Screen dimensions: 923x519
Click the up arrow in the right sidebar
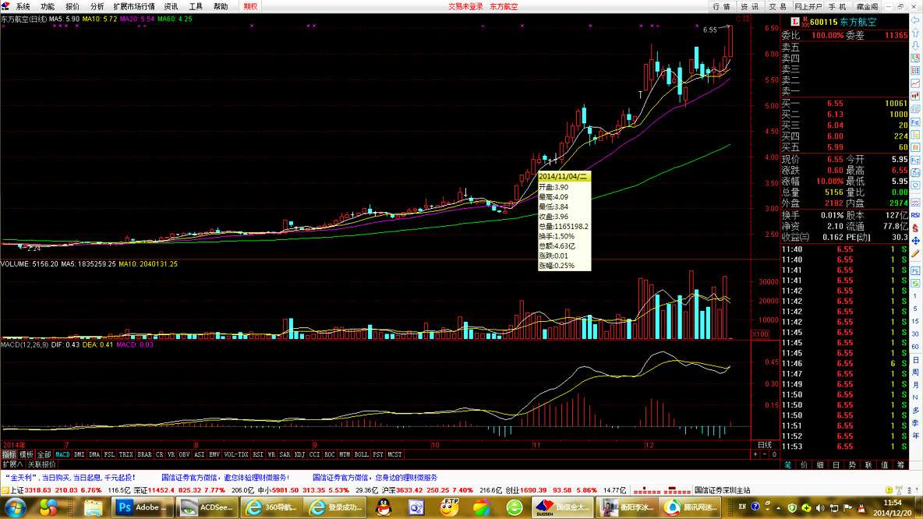[915, 33]
